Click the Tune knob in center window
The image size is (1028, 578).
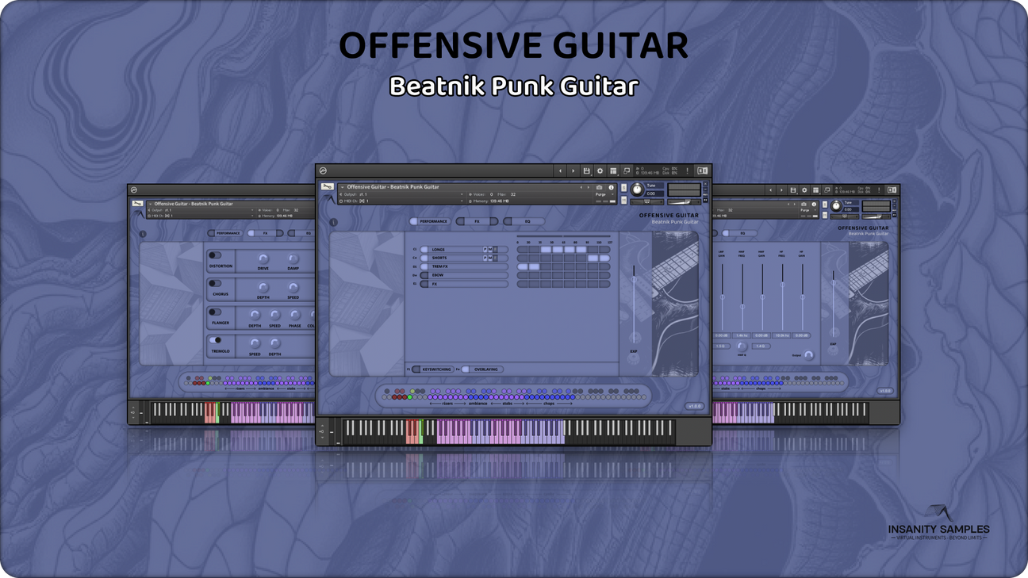(637, 189)
